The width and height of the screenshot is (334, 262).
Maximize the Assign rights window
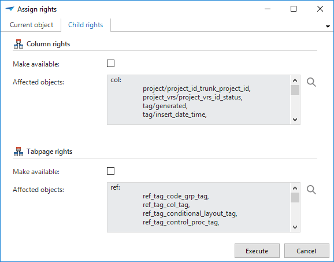(294, 9)
